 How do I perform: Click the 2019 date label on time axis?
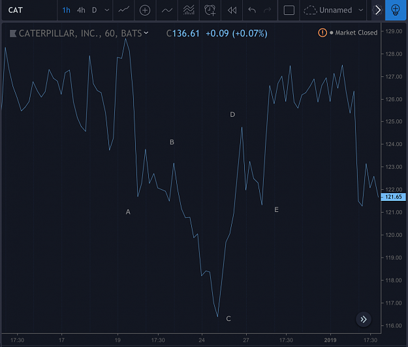click(x=330, y=340)
